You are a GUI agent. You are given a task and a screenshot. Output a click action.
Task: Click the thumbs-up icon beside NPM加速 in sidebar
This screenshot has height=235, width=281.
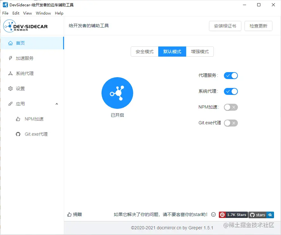[18, 119]
